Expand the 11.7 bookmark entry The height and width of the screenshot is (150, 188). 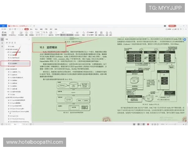pos(7,89)
